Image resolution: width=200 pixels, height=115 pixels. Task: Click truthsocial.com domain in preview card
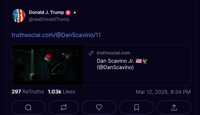click(x=113, y=53)
